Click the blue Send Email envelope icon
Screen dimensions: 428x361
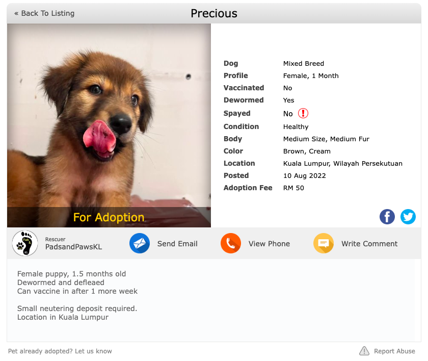pyautogui.click(x=140, y=244)
